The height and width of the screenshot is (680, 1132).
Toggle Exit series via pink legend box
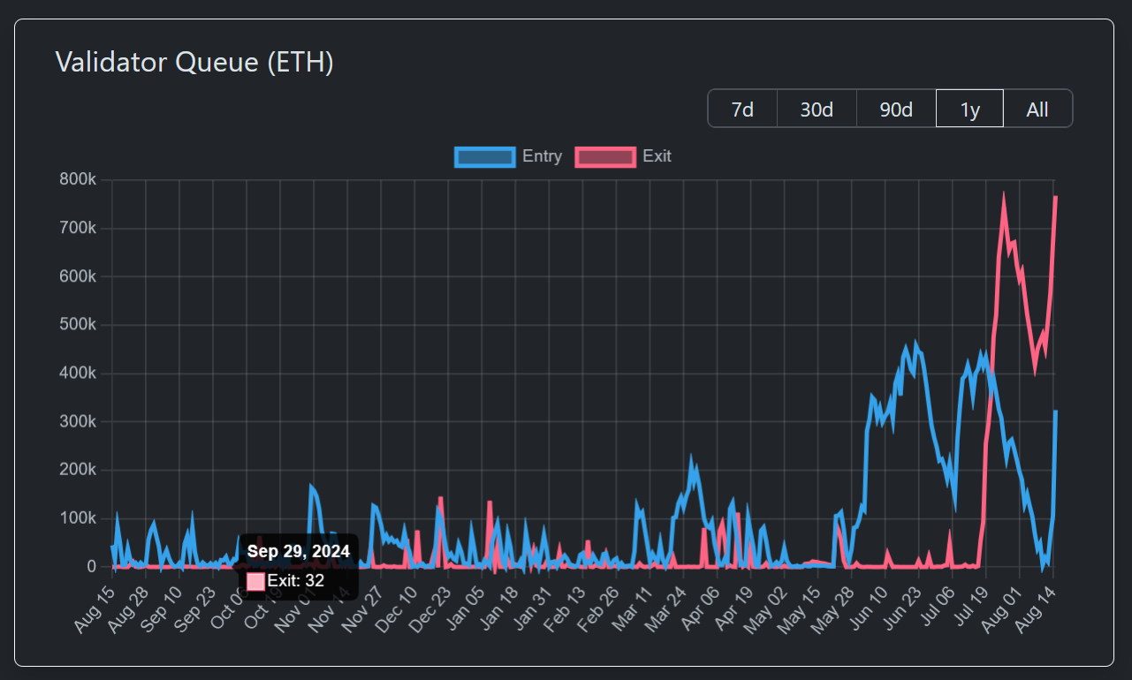tap(605, 156)
